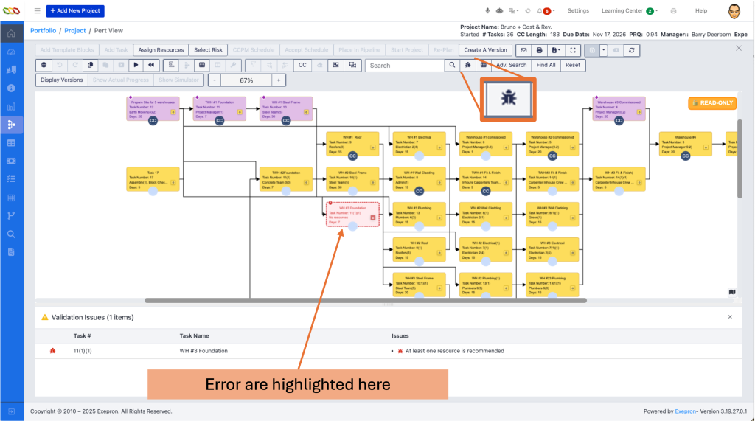Click the fullscreen expand icon in toolbar
Screen dimensions: 755x421
(x=573, y=50)
